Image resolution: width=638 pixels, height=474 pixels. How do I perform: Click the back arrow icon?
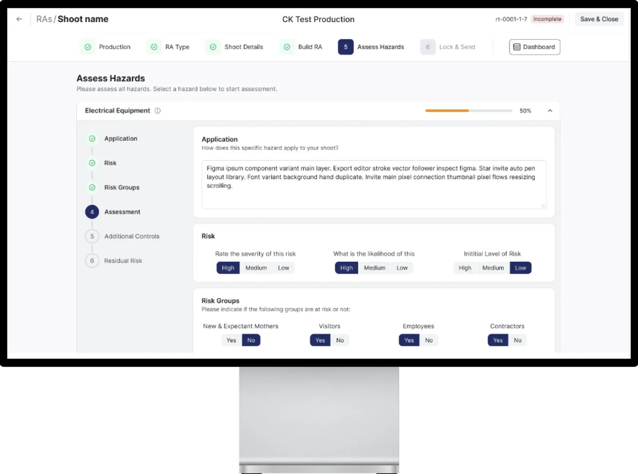pyautogui.click(x=19, y=19)
